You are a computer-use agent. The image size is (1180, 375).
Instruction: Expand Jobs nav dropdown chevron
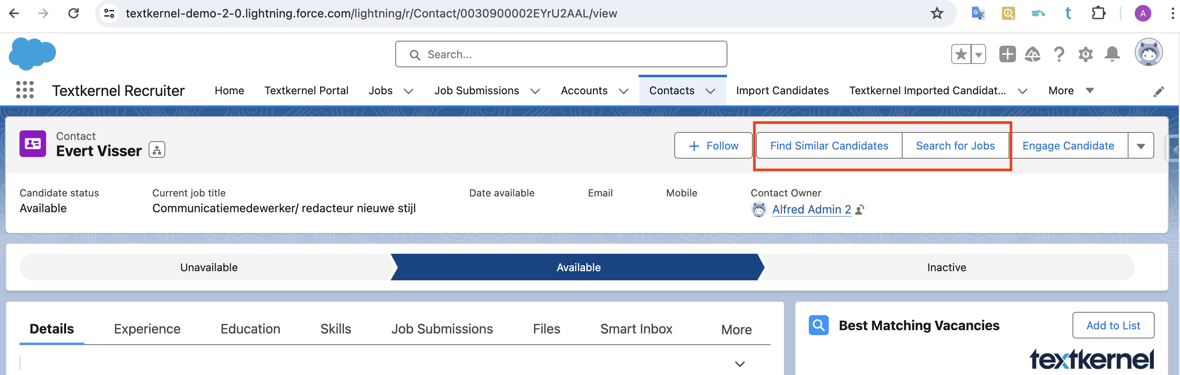click(409, 91)
